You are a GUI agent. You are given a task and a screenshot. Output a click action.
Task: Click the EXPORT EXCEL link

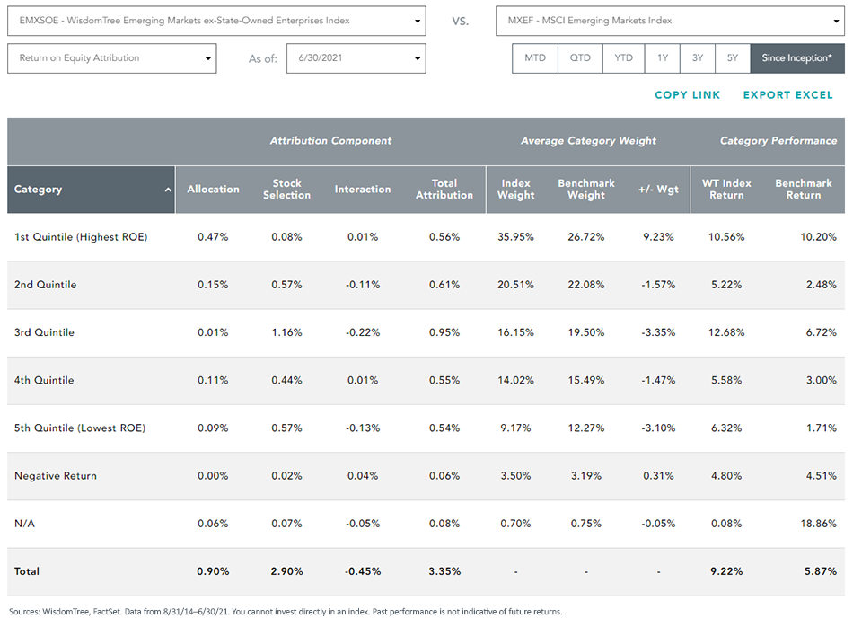pyautogui.click(x=787, y=95)
